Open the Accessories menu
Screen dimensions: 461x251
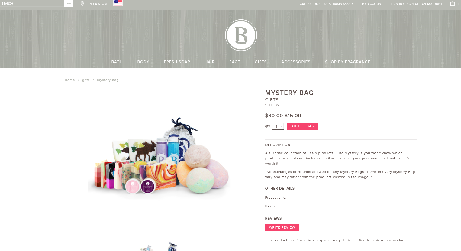click(x=296, y=62)
